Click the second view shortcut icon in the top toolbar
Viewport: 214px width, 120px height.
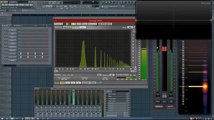pyautogui.click(x=106, y=2)
